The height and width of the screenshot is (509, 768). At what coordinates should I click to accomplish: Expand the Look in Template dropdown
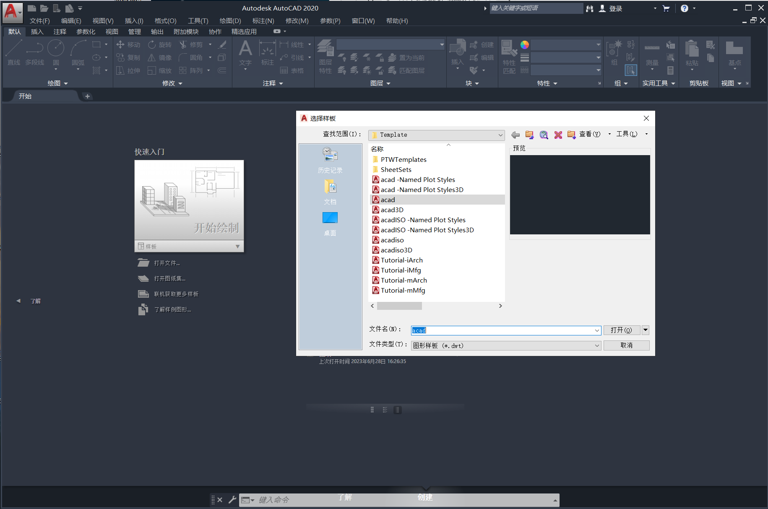pos(500,135)
